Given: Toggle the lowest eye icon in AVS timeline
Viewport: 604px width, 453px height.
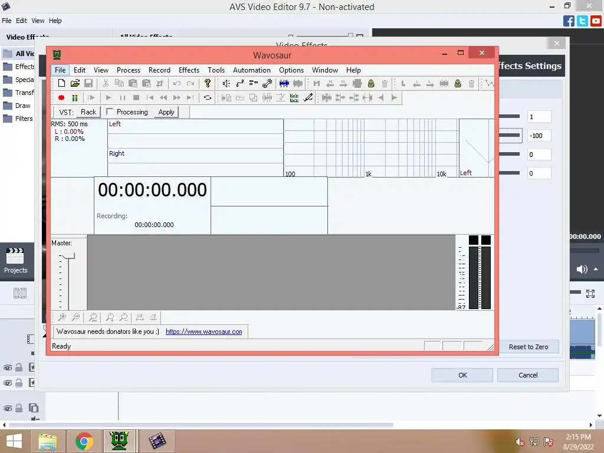Looking at the screenshot, I should click(7, 408).
